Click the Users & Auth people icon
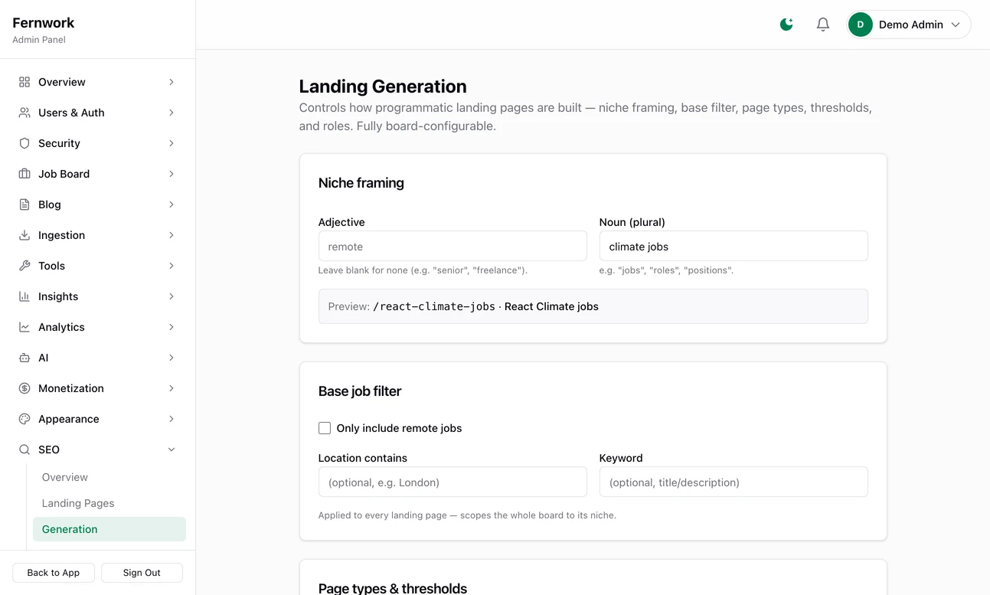Viewport: 990px width, 595px height. [25, 113]
